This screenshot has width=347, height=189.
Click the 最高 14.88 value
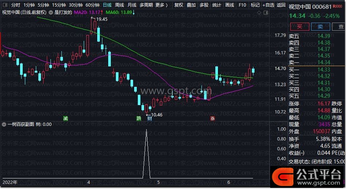point(324,111)
